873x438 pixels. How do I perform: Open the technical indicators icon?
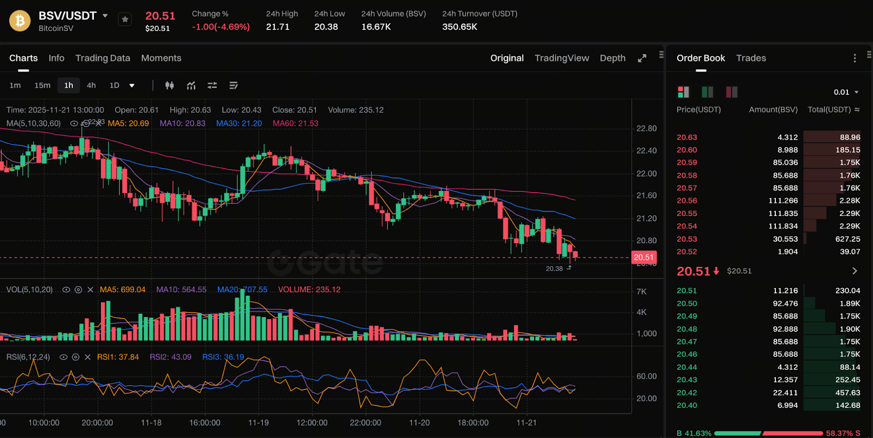pyautogui.click(x=191, y=86)
